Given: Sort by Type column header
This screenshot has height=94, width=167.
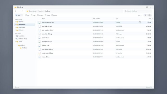Looking at the screenshot, I should [117, 19].
